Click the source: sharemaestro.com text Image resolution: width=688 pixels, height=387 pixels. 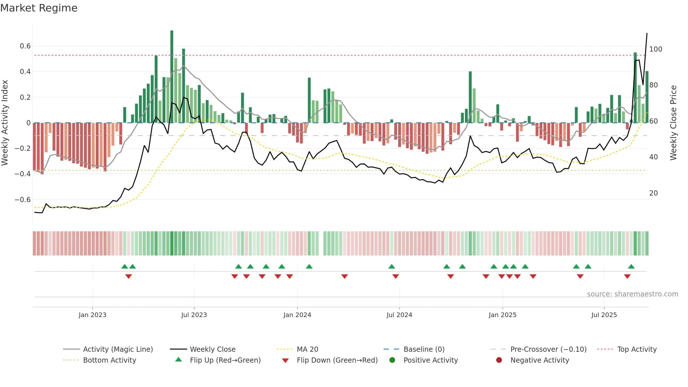point(633,294)
